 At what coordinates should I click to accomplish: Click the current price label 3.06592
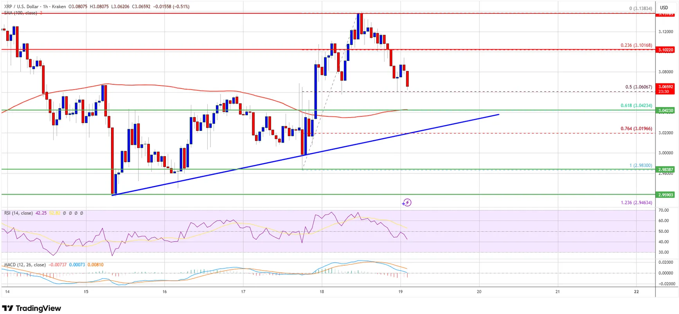[x=666, y=87]
